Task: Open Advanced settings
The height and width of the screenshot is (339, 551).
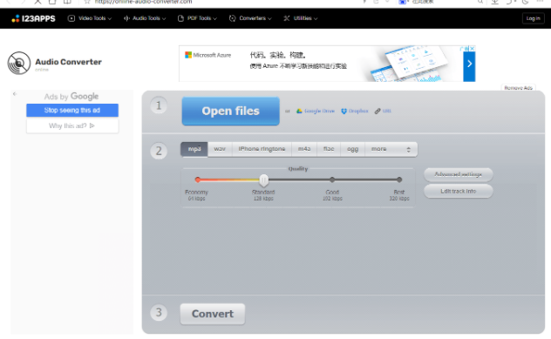Action: pyautogui.click(x=459, y=174)
